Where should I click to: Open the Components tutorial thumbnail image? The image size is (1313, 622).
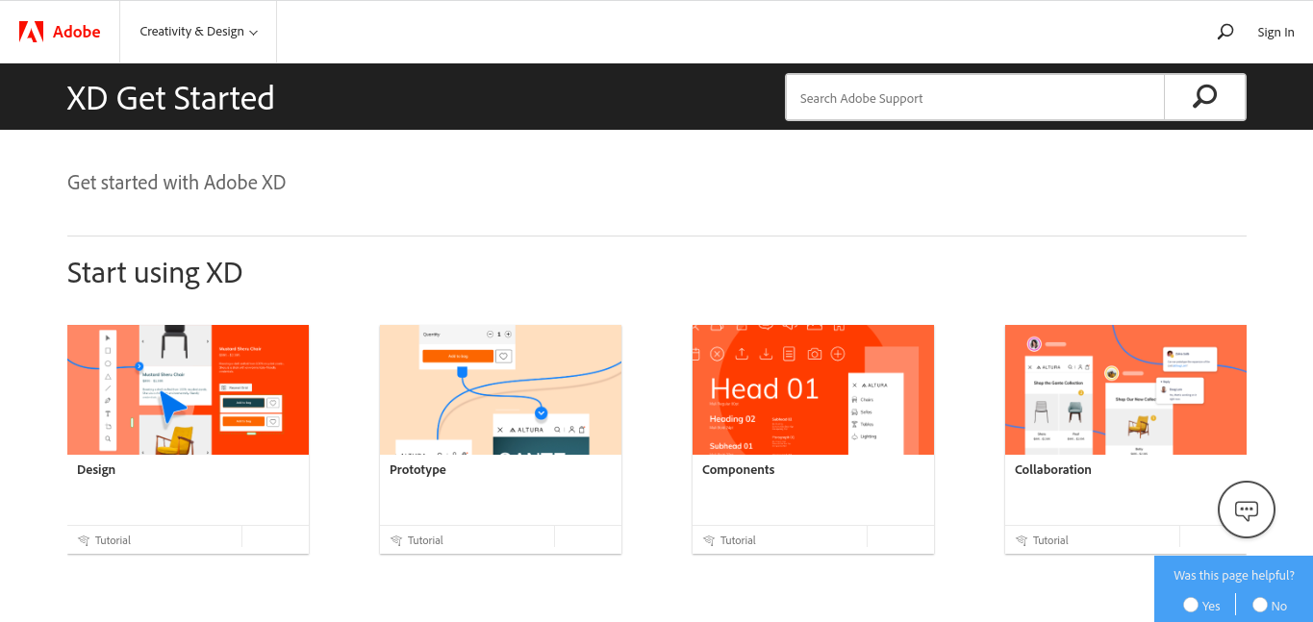coord(813,389)
